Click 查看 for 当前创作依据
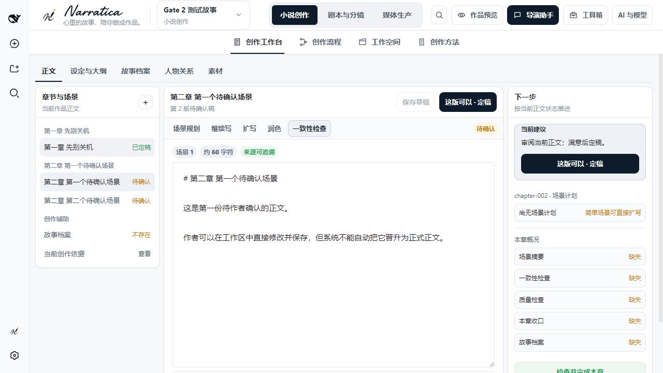This screenshot has height=373, width=663. tap(145, 254)
